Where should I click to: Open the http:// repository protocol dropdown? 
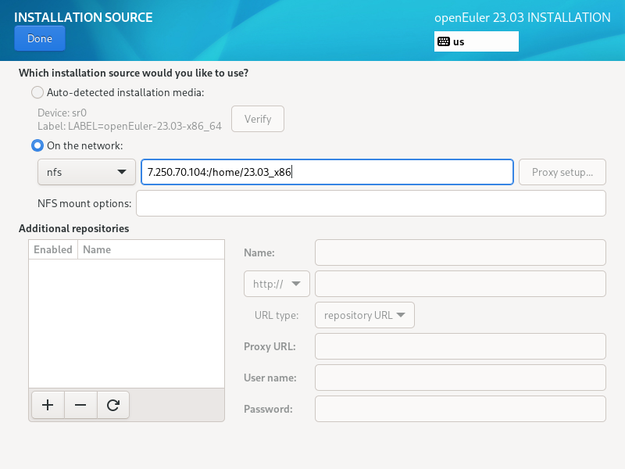[x=277, y=284]
